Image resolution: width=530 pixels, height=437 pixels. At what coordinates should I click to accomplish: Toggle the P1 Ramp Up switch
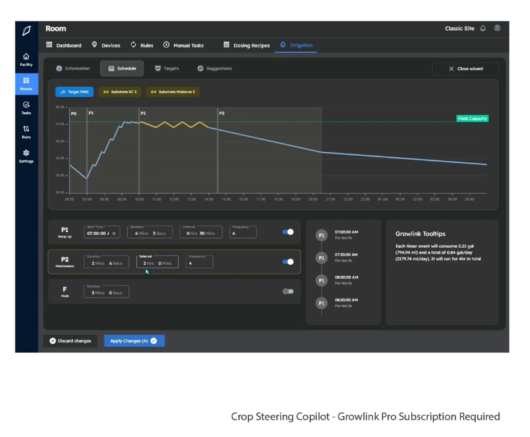click(x=287, y=232)
